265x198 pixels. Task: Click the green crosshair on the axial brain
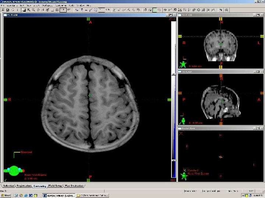point(90,95)
